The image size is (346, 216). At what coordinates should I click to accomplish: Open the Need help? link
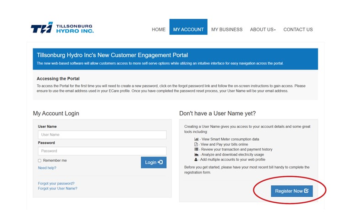(x=47, y=168)
